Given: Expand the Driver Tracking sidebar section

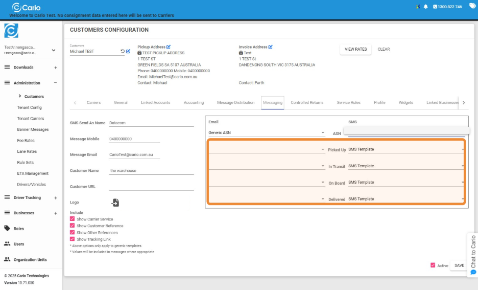Looking at the screenshot, I should (x=56, y=198).
